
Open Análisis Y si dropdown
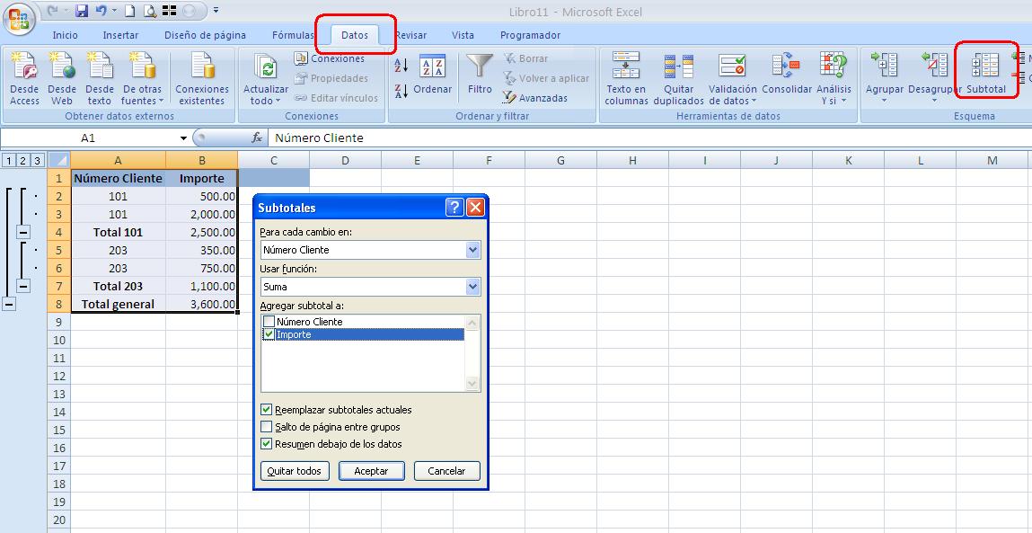pos(834,79)
